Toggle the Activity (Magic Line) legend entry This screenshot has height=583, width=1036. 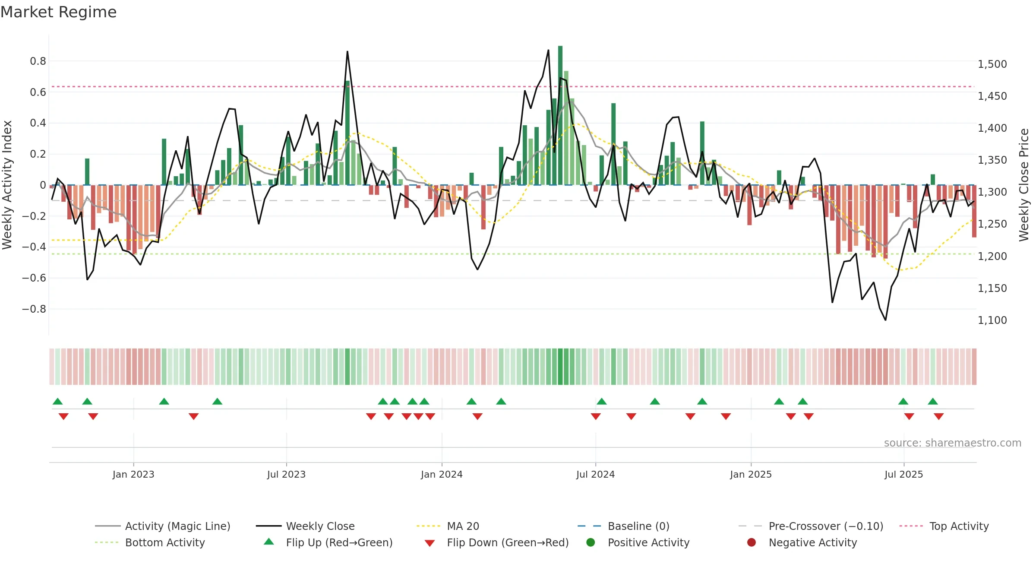tap(162, 526)
